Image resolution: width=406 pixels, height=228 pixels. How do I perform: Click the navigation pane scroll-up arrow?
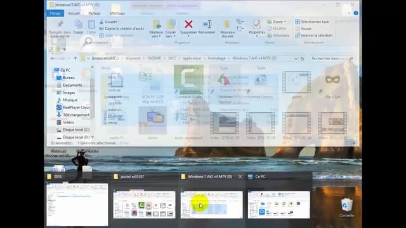pyautogui.click(x=93, y=68)
